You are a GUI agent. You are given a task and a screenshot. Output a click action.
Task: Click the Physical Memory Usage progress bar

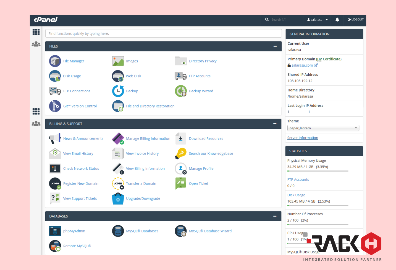tap(318, 171)
